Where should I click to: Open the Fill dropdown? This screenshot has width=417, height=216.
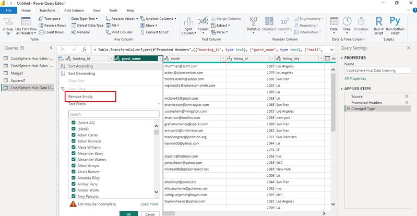pyautogui.click(x=112, y=25)
